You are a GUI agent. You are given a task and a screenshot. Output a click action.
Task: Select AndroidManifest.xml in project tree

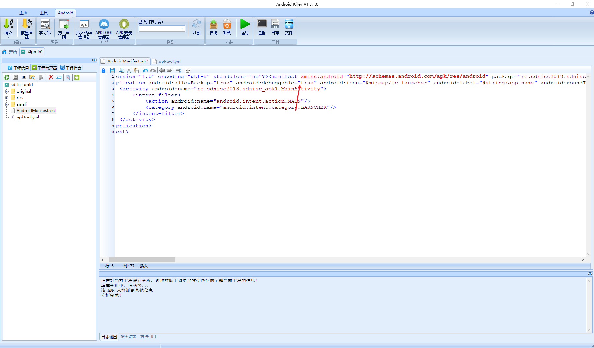click(36, 111)
